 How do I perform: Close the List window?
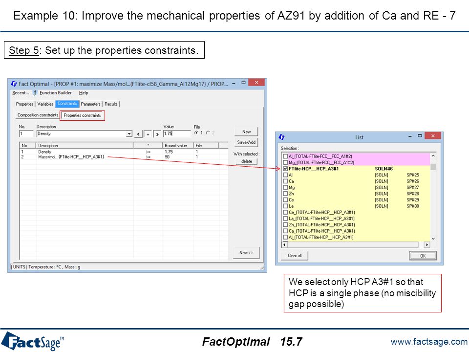tap(433, 135)
